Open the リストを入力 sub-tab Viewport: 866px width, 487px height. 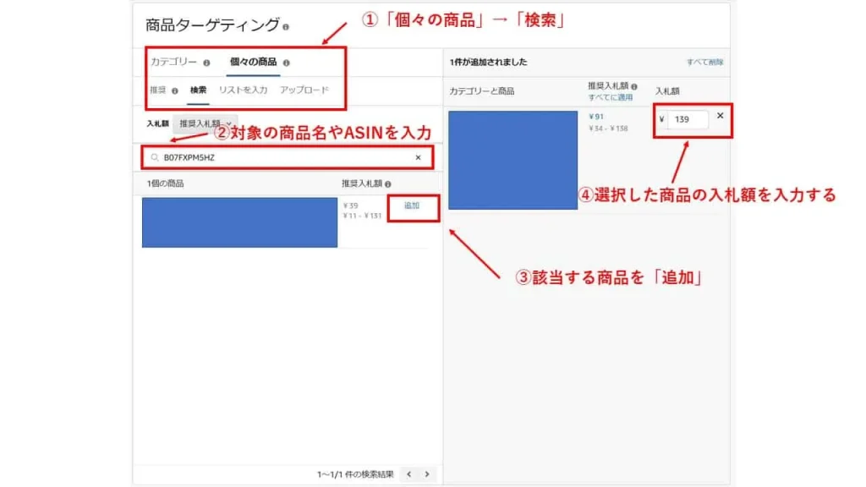[x=243, y=90]
